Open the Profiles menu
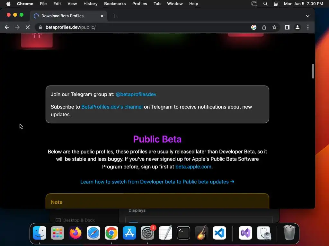The width and height of the screenshot is (329, 246). click(x=139, y=4)
